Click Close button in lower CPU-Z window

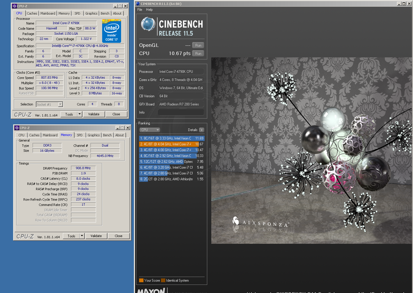[119, 236]
